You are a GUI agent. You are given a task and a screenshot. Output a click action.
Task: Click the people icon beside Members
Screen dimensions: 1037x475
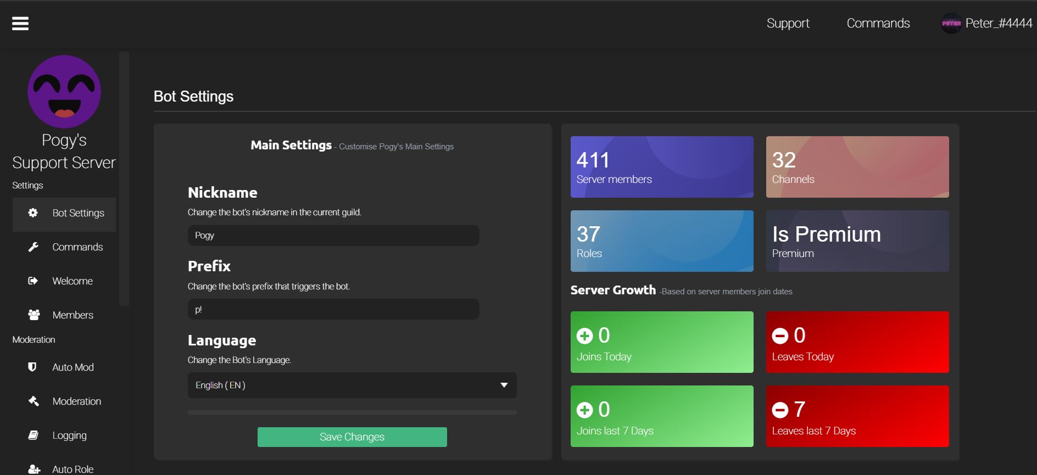[x=34, y=315]
